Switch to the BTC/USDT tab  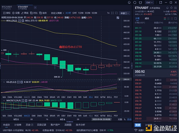coord(7,7)
